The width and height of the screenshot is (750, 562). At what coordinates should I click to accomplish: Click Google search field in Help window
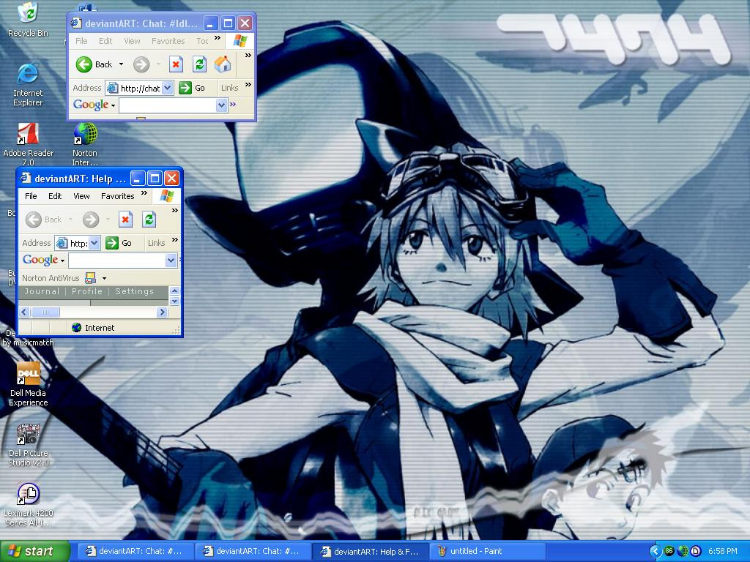click(x=117, y=261)
